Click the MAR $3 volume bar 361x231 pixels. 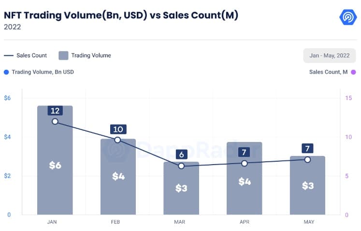click(x=181, y=188)
